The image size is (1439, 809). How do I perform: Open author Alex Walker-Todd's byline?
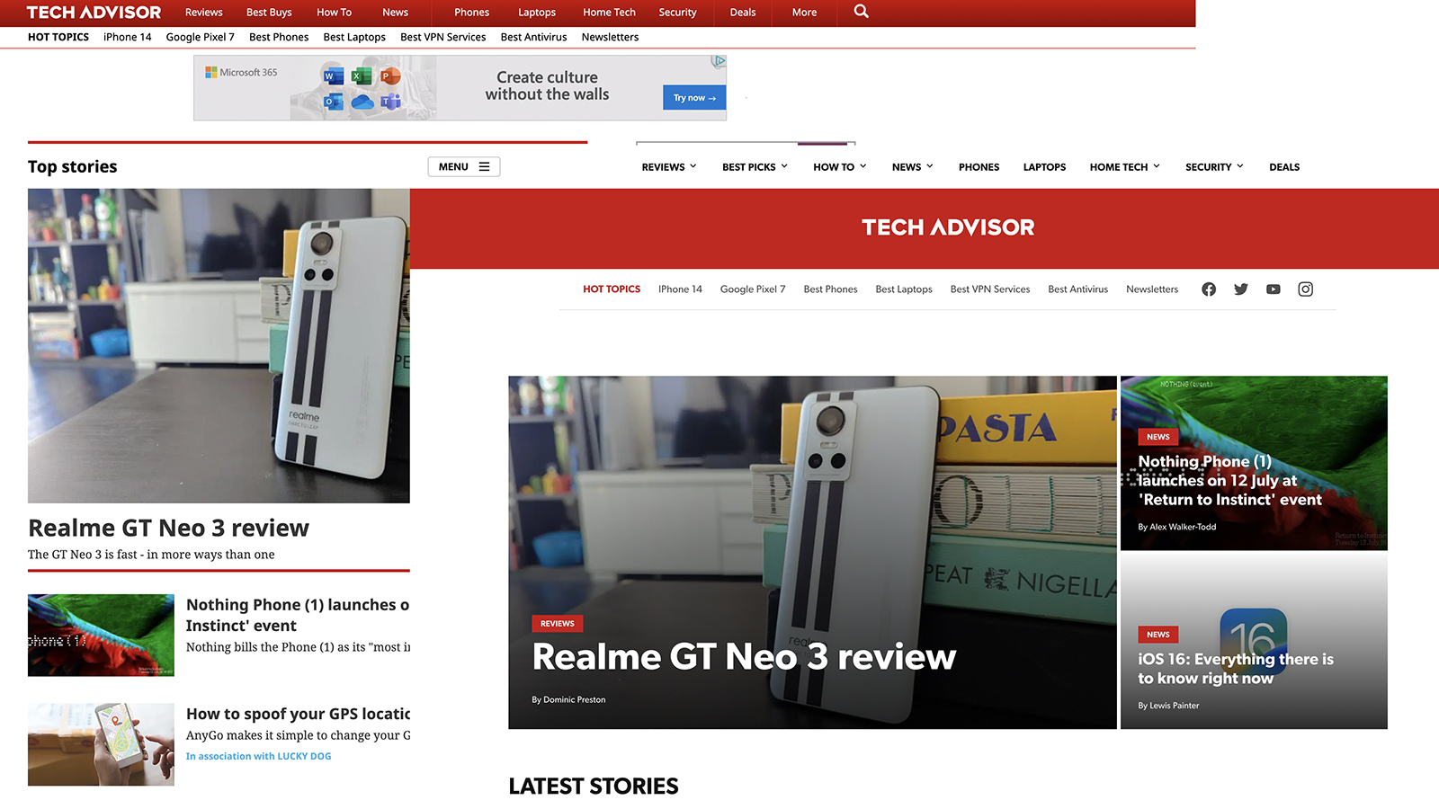tap(1176, 527)
